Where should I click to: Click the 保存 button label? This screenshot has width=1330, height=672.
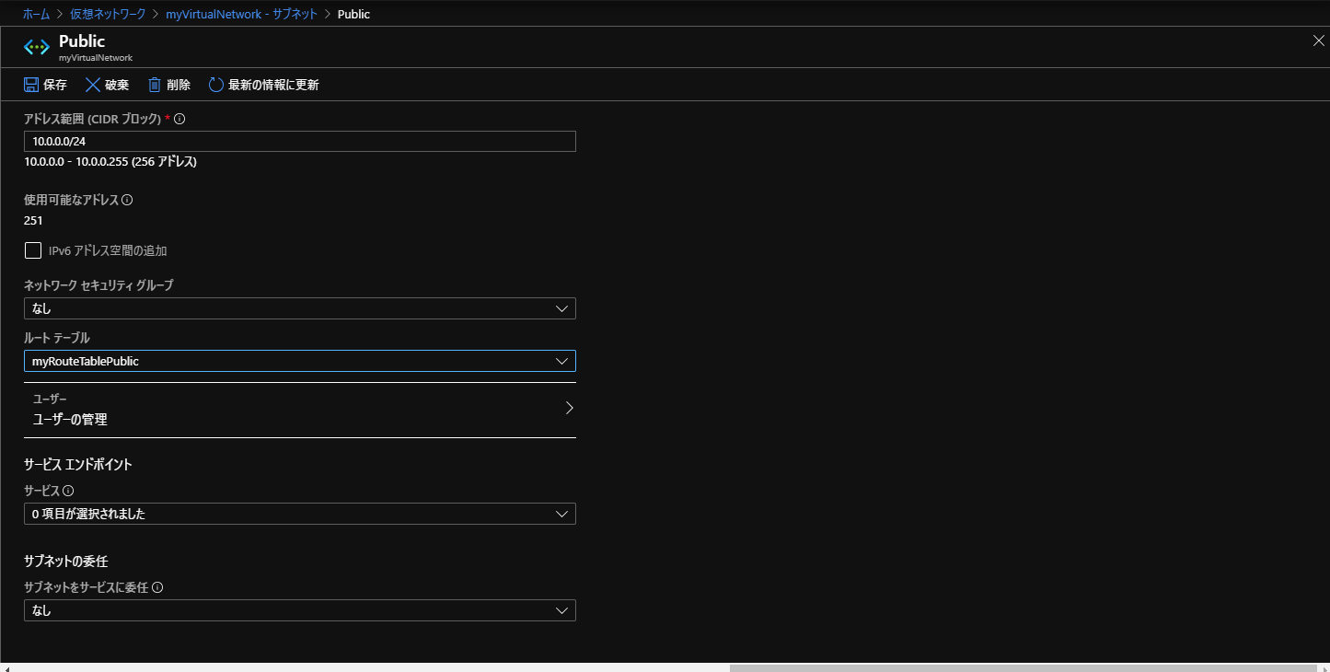coord(55,85)
